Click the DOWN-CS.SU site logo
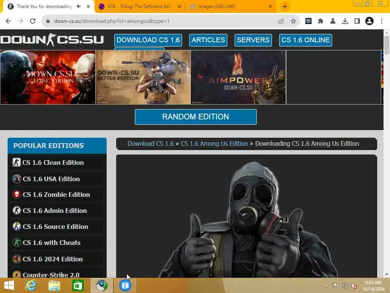The height and width of the screenshot is (293, 390). point(52,40)
